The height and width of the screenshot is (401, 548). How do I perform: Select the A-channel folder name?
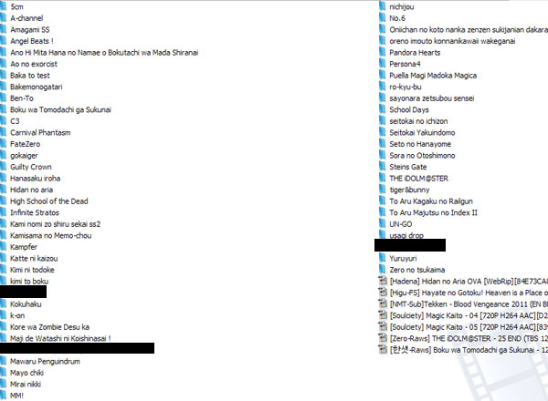pyautogui.click(x=26, y=18)
